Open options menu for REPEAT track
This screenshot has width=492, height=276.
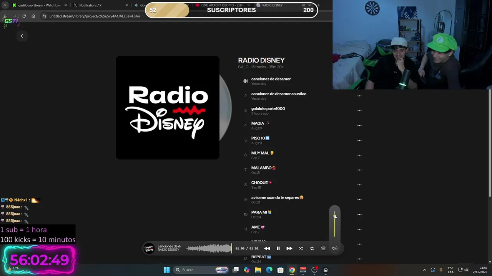(359, 259)
